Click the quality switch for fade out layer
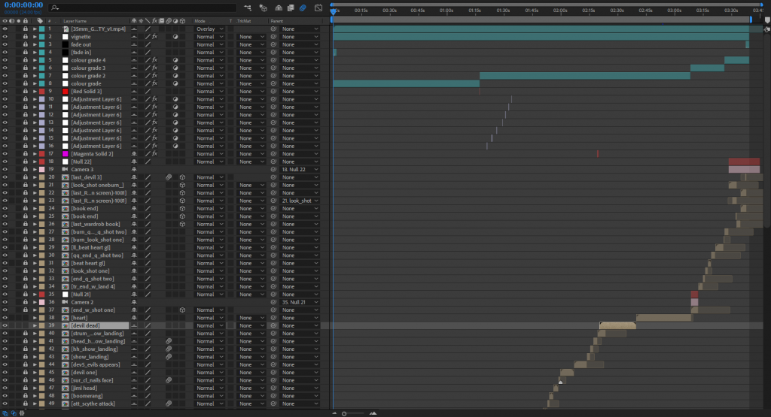771x417 pixels. point(148,44)
